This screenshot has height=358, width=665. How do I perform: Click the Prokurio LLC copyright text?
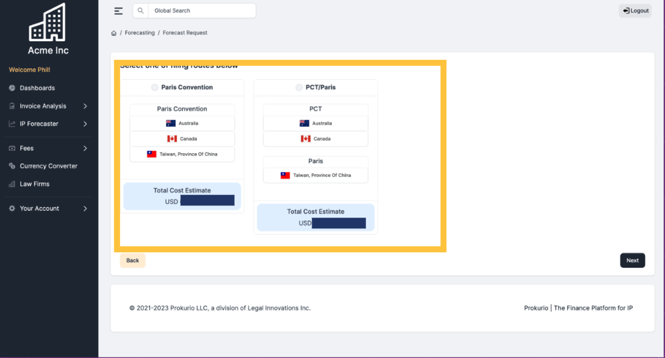coord(220,308)
